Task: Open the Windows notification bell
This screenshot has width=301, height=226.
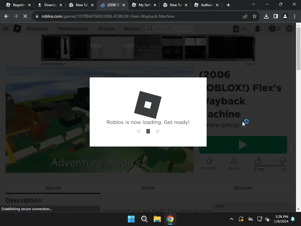Action: 293,219
